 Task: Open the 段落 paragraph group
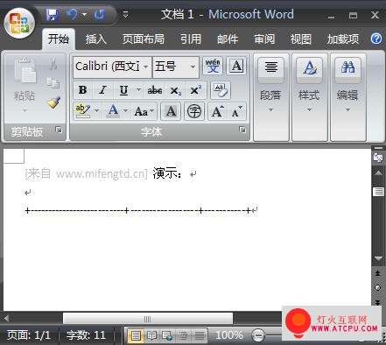pos(270,97)
